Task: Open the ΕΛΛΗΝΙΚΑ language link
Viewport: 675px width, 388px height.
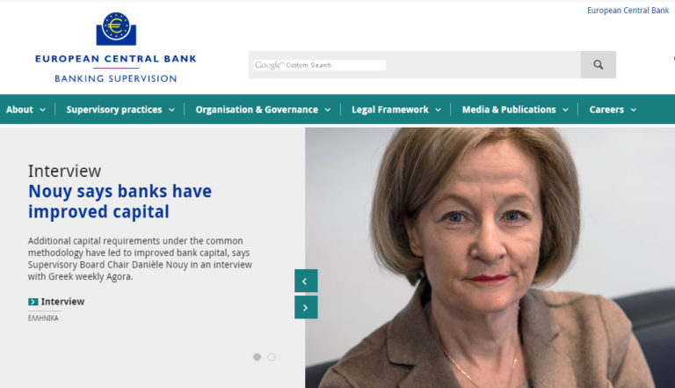Action: [43, 318]
